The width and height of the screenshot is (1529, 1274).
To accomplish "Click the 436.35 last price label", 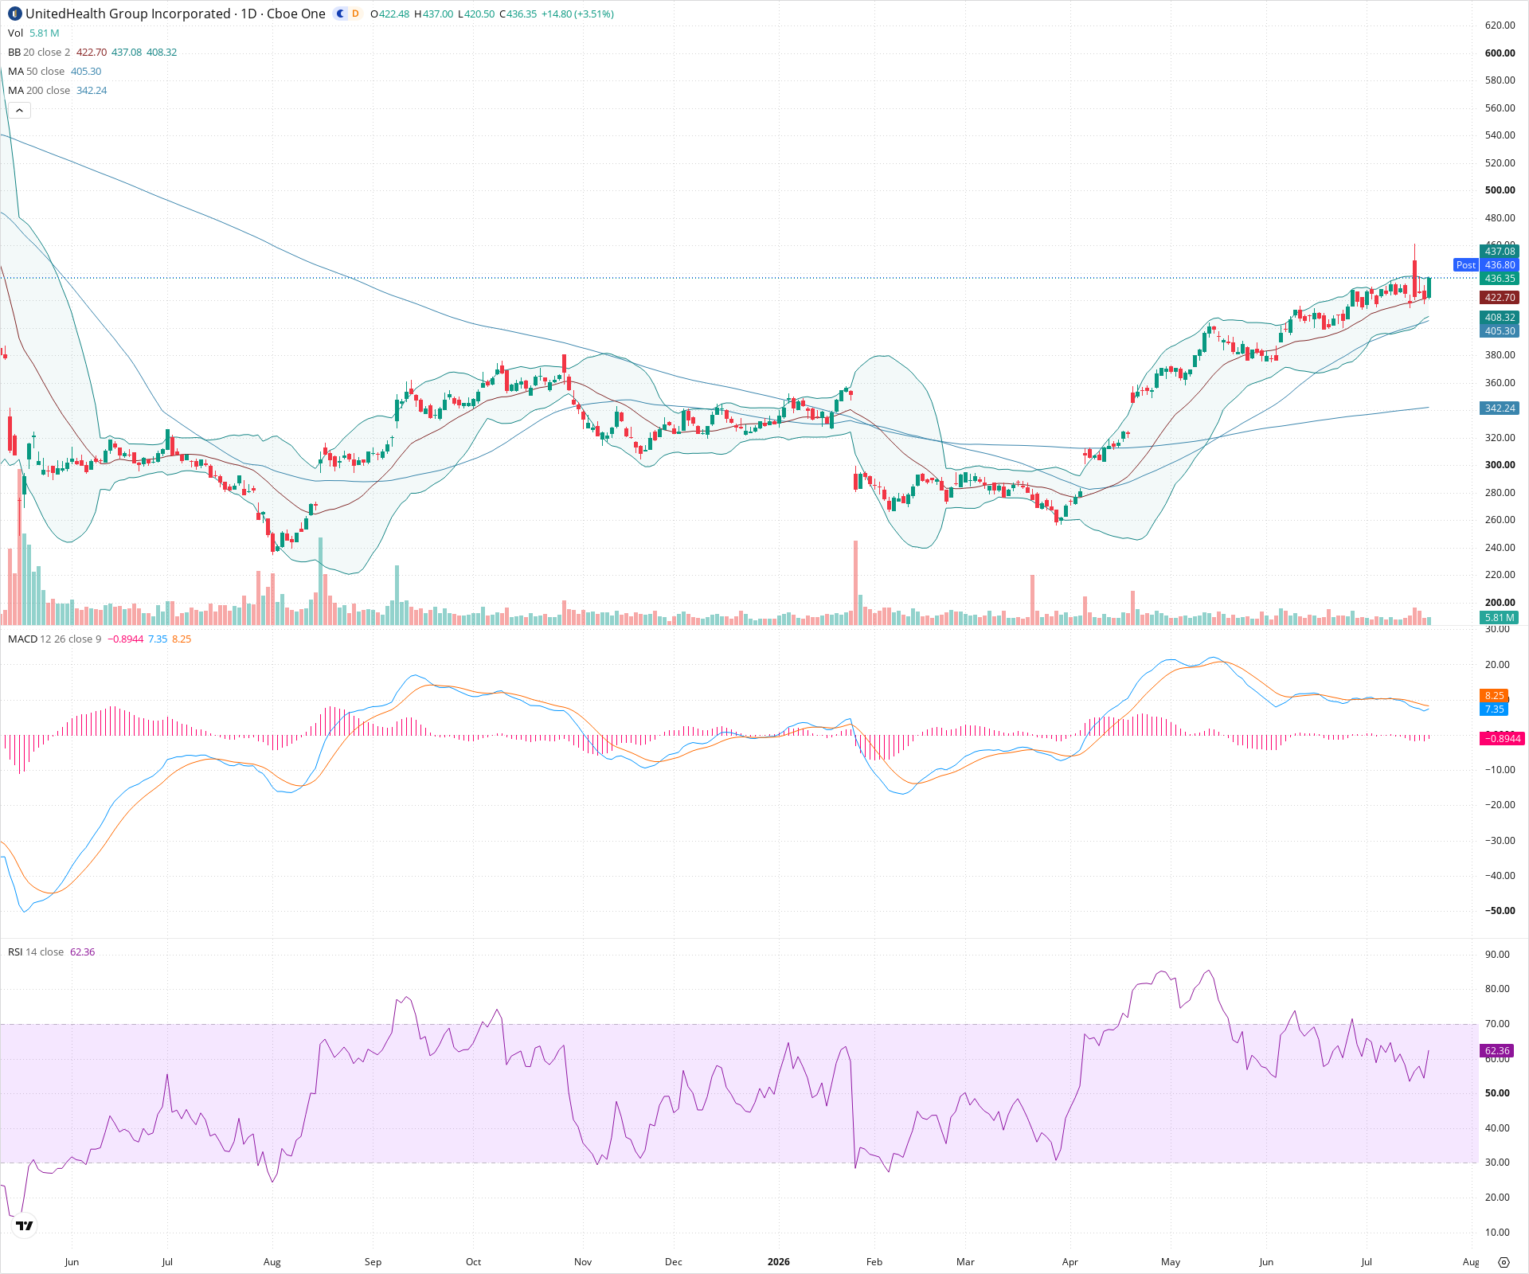I will 1500,279.
